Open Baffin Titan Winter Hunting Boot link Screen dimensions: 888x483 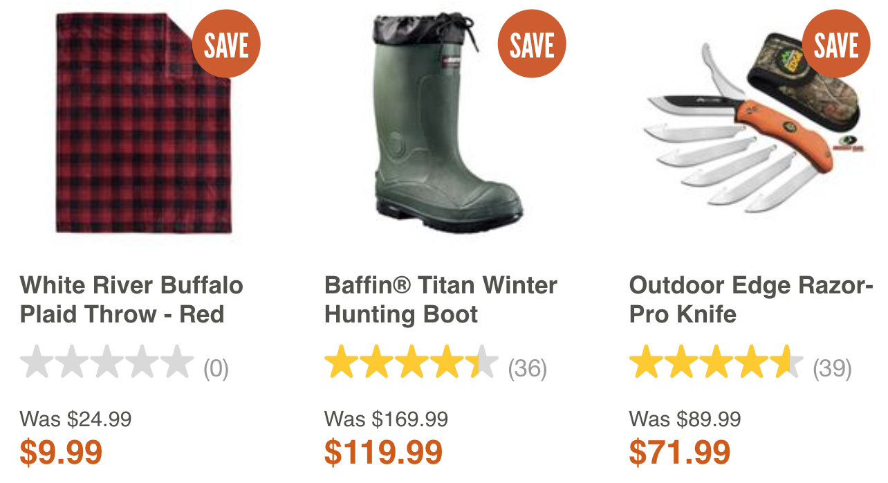(x=441, y=300)
